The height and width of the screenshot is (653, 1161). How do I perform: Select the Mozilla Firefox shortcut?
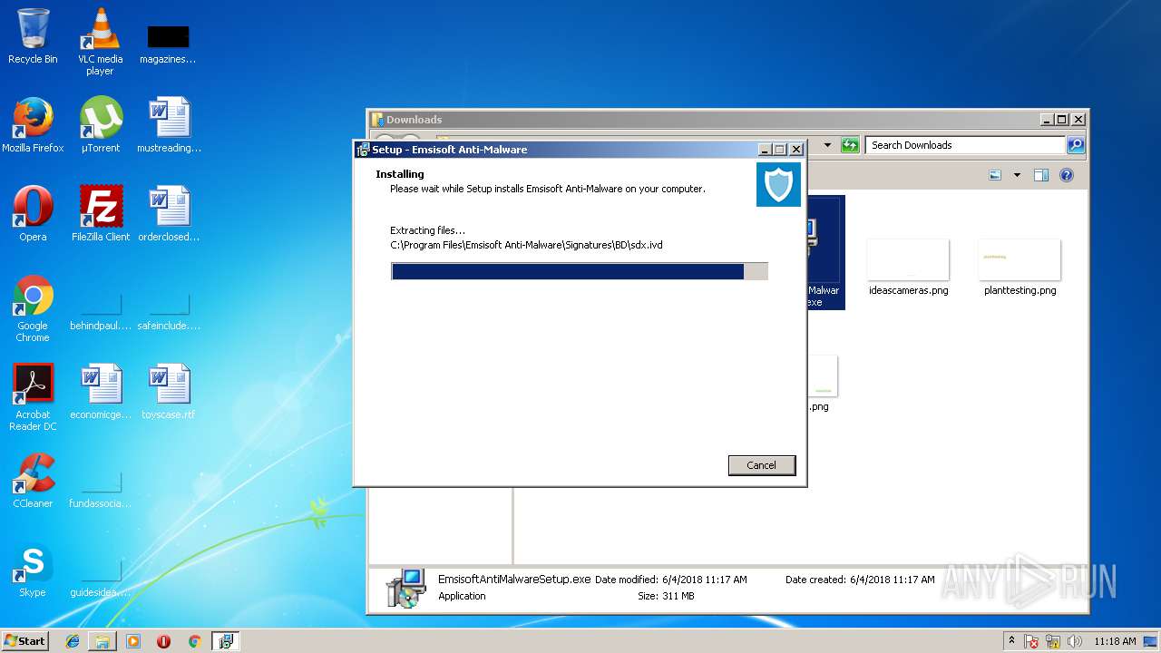33,124
